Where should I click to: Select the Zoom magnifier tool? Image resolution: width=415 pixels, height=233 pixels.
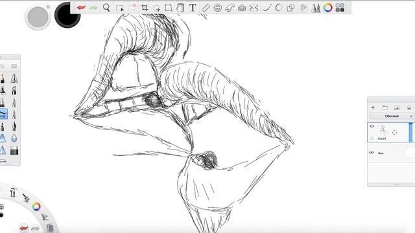[x=106, y=8]
